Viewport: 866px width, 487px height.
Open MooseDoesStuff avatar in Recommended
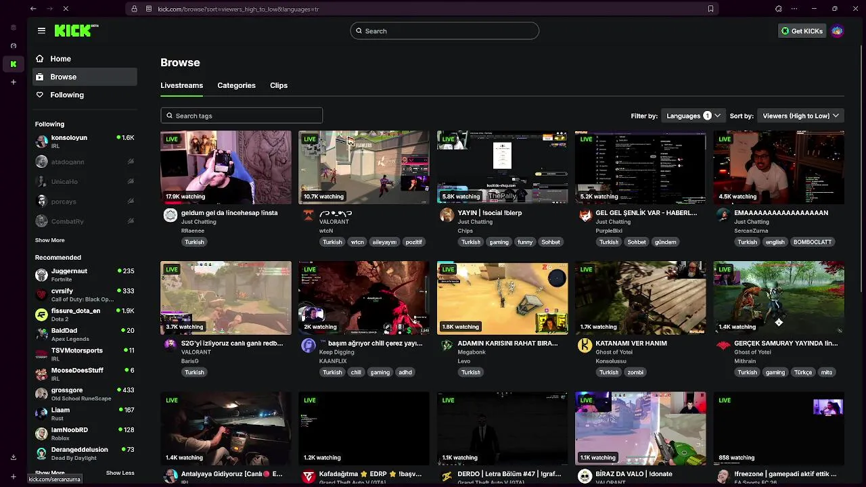point(42,374)
